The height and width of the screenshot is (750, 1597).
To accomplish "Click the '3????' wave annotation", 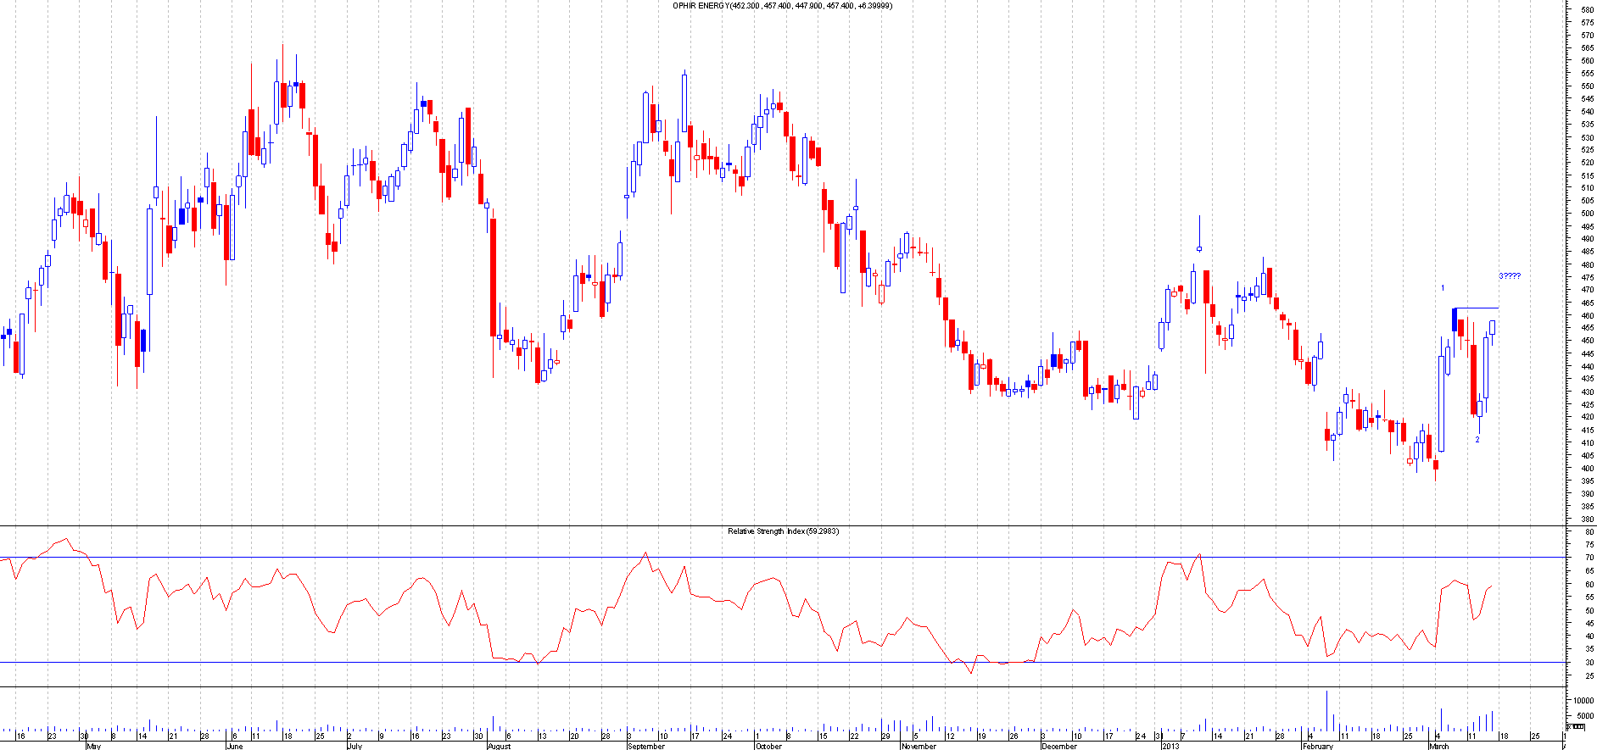I will [x=1509, y=276].
